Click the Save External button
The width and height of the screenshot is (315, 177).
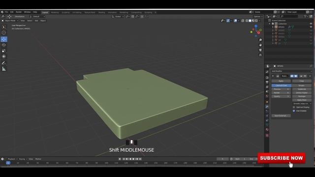coord(281,116)
